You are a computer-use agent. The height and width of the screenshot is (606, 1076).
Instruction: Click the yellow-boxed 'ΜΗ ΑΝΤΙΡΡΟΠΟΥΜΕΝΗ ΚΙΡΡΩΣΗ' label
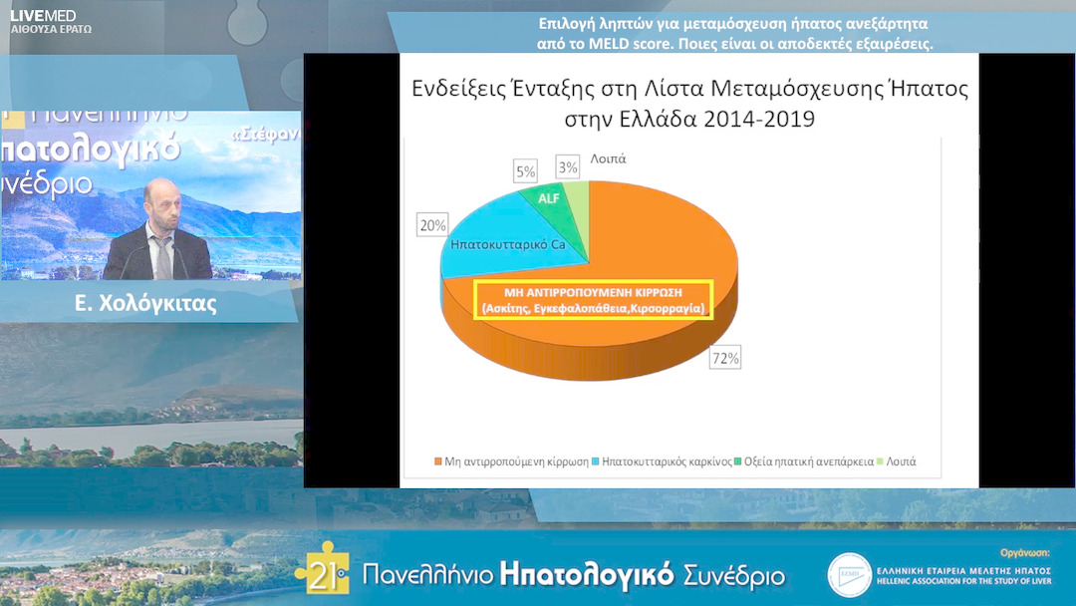click(x=594, y=300)
